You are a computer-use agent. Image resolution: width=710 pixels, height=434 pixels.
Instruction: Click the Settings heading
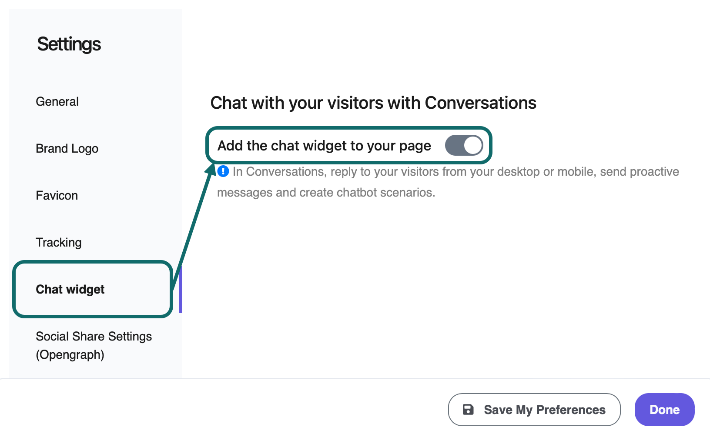point(69,43)
